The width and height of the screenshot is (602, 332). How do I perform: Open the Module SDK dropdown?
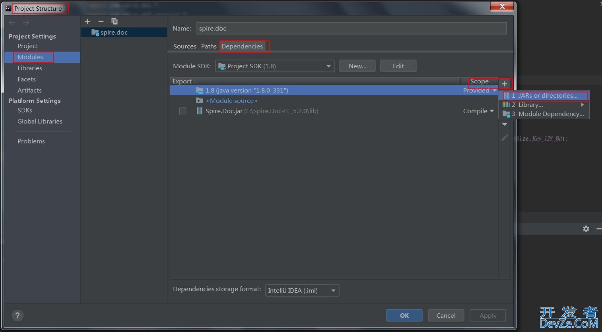click(x=274, y=66)
